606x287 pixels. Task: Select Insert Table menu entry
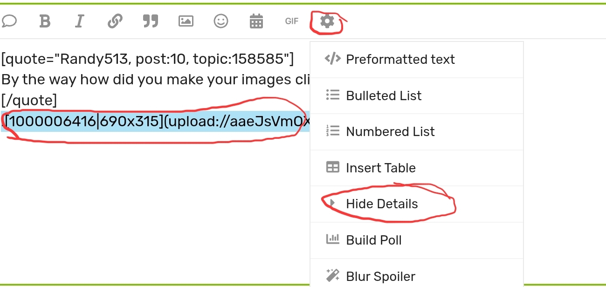click(x=380, y=168)
